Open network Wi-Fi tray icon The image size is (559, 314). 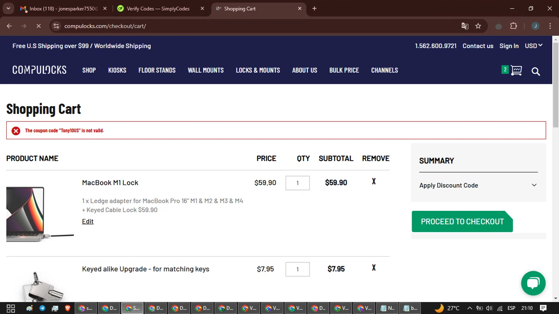point(500,308)
